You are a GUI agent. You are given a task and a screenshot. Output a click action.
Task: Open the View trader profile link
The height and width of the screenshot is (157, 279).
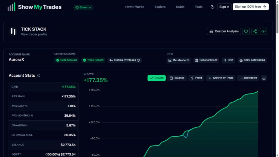tap(34, 34)
